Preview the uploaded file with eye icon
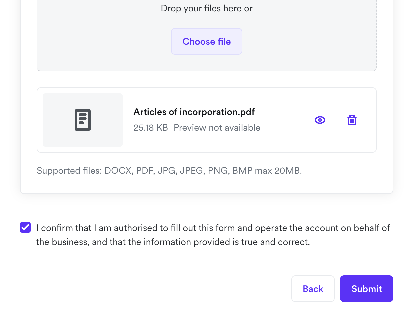Viewport: 412px width, 320px height. [x=320, y=120]
